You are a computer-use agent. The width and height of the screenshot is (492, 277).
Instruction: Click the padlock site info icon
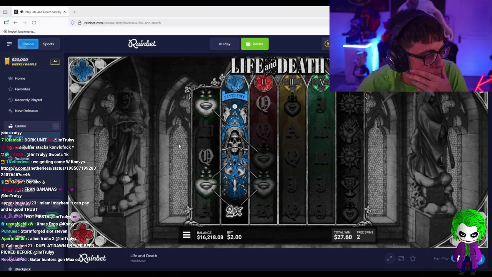coord(80,23)
